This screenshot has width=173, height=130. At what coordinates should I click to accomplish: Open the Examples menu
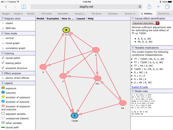(x=52, y=19)
